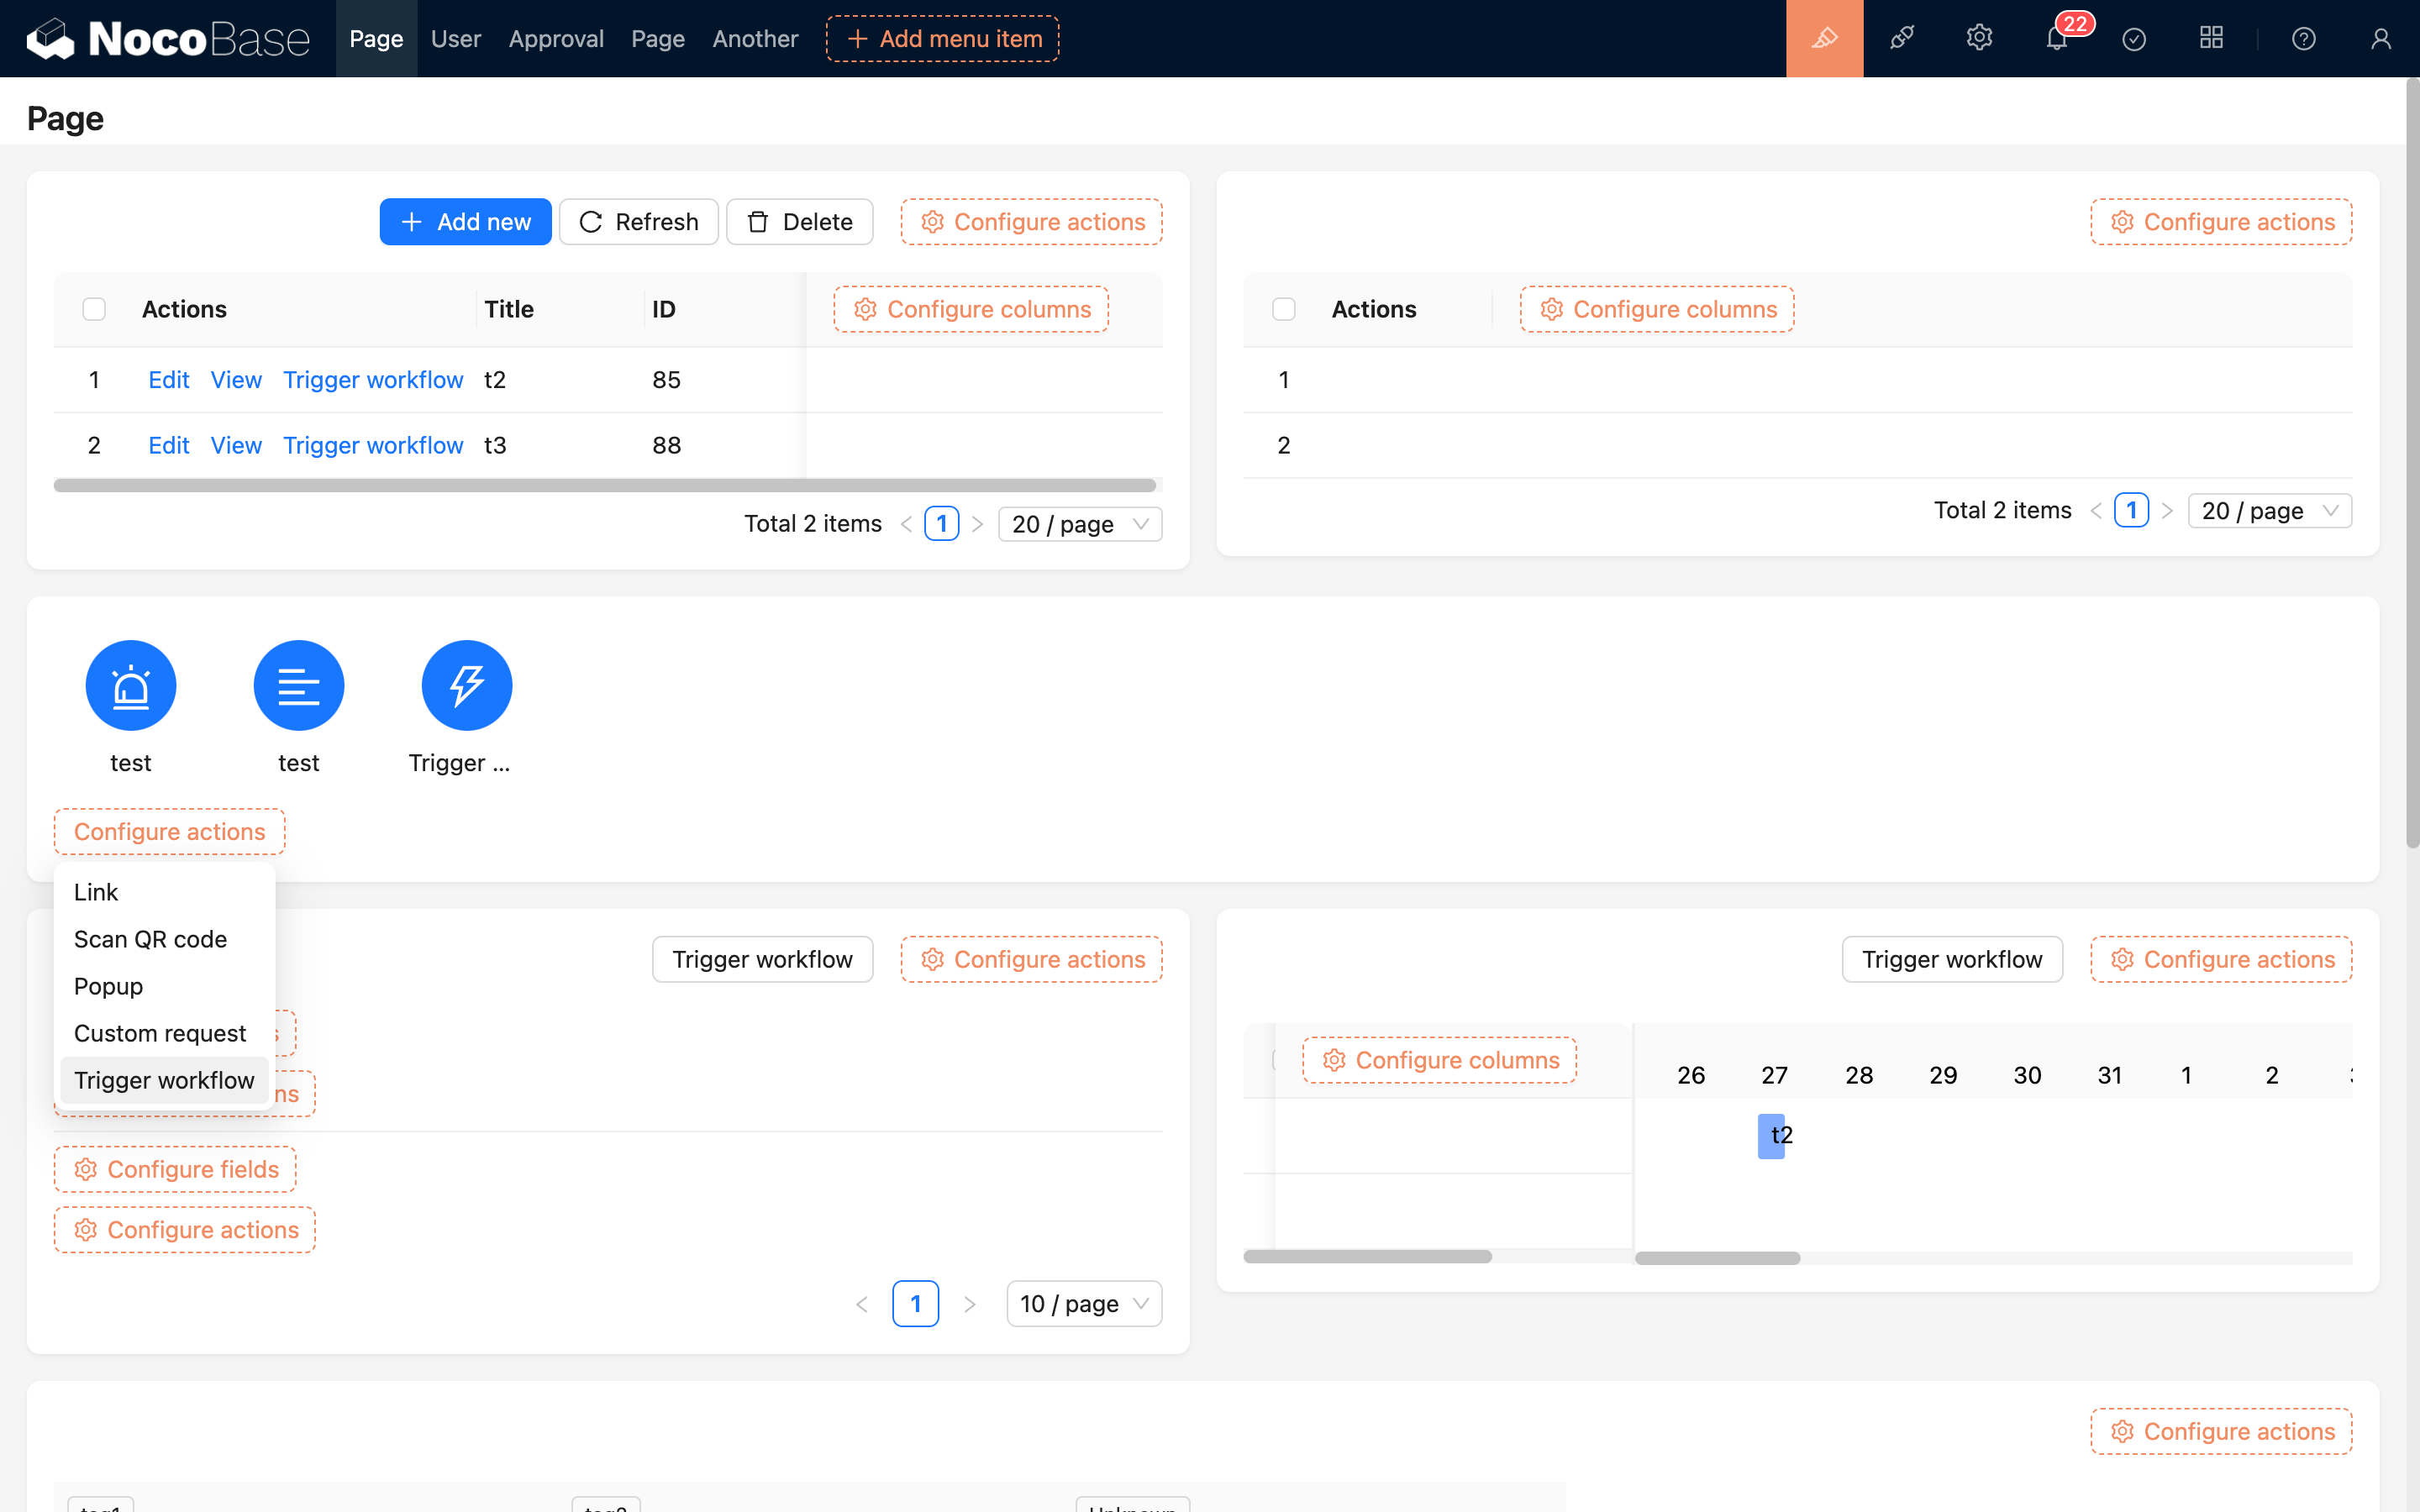Click the Add new button
Screen dimensions: 2420x1512
click(465, 222)
